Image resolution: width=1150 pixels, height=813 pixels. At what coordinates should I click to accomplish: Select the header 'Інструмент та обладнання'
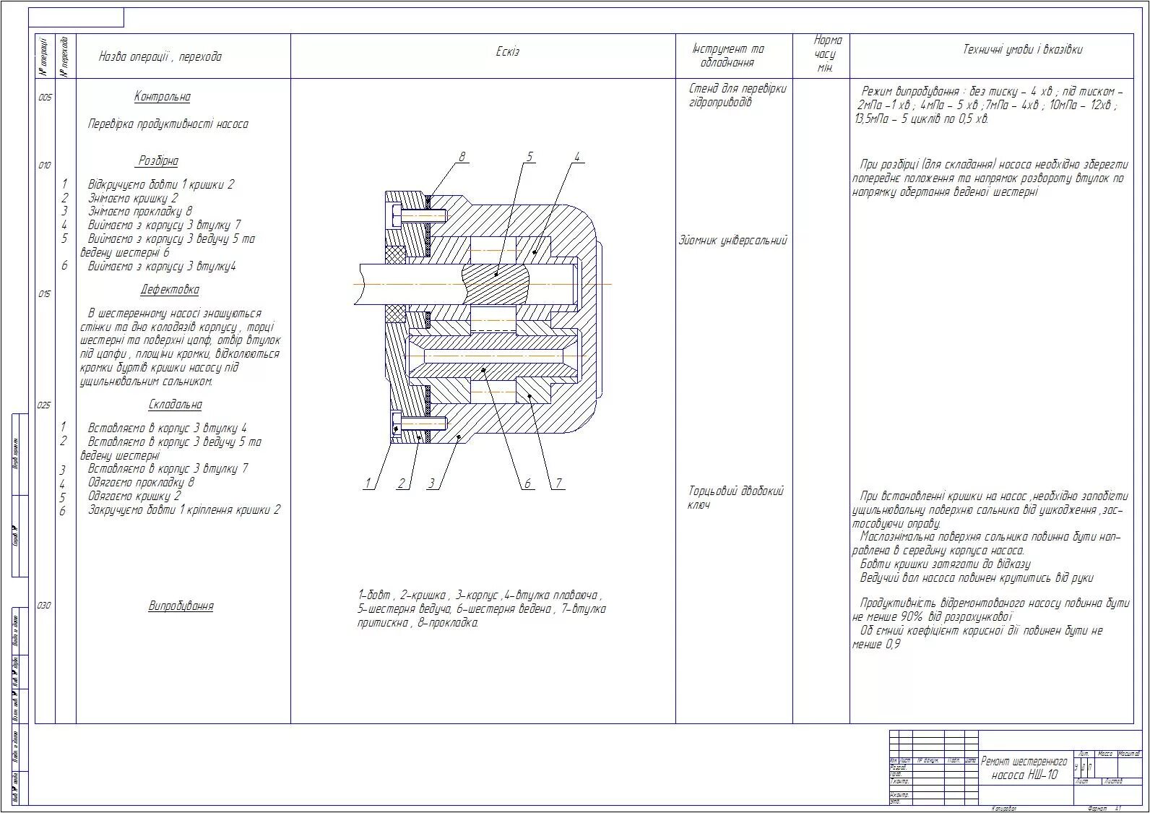(x=727, y=56)
